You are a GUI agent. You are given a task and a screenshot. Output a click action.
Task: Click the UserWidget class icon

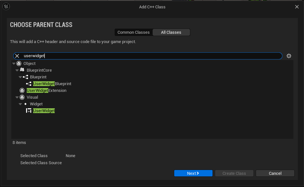[29, 111]
